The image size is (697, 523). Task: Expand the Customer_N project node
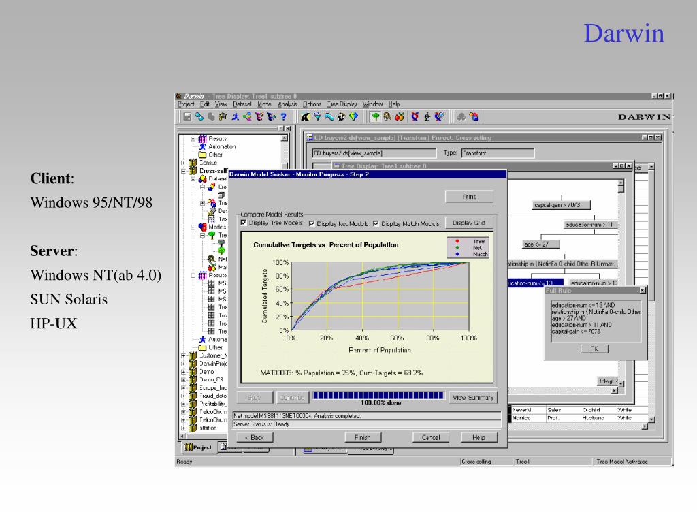click(x=183, y=355)
